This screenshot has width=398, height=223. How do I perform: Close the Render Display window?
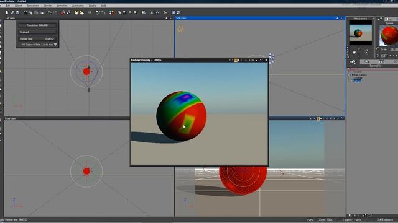tap(266, 60)
